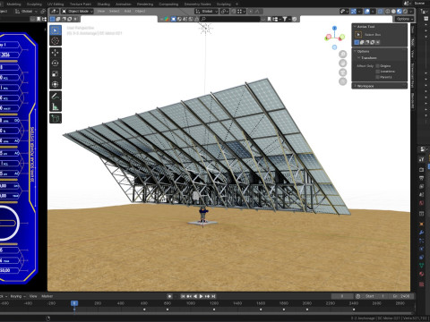Switch to solid viewport shading
Screen dimensions: 430x322
(393, 12)
